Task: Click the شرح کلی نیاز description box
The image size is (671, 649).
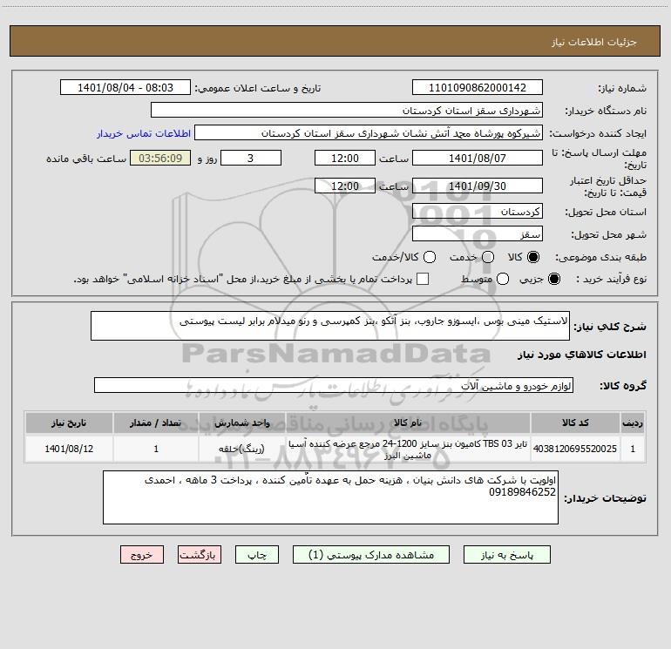Action: [330, 326]
